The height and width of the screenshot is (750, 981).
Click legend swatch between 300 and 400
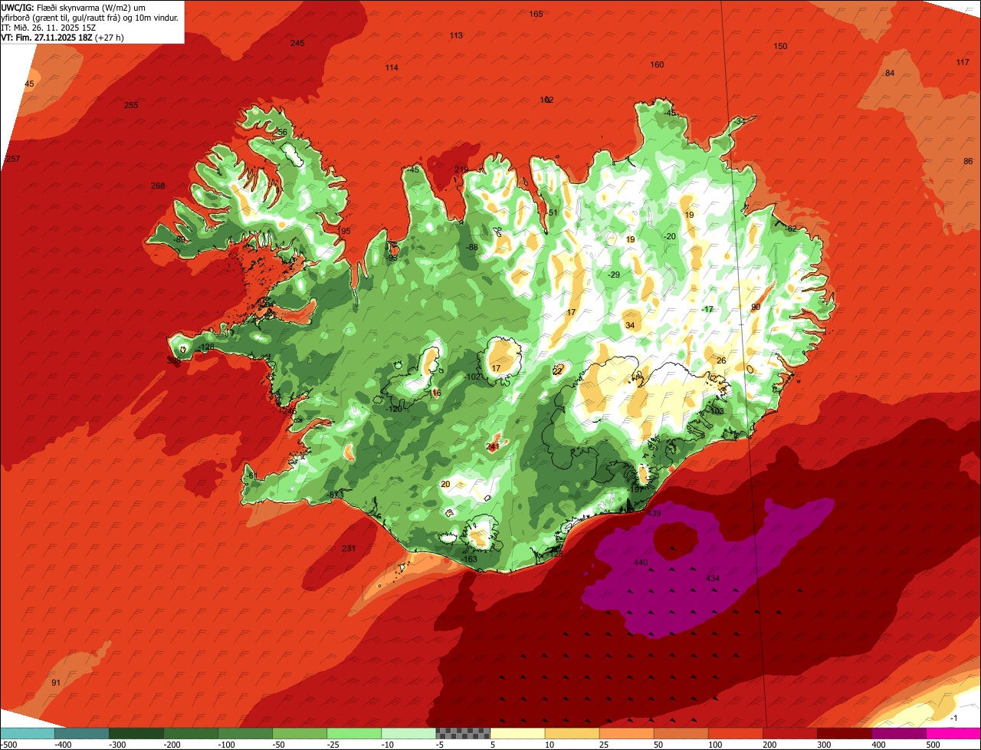(x=844, y=733)
